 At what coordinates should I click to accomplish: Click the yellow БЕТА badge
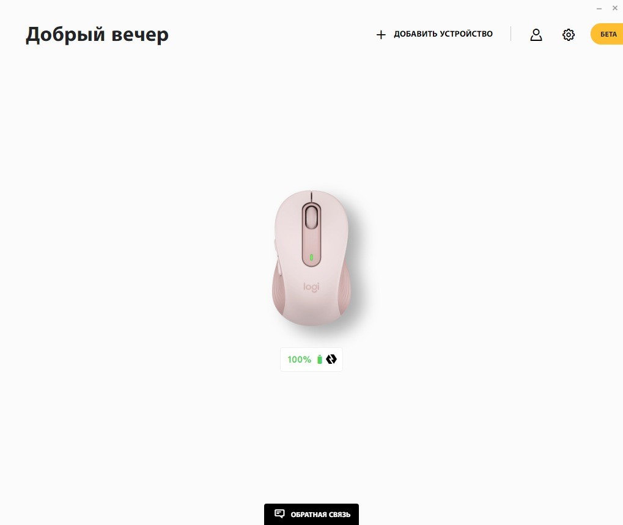606,34
